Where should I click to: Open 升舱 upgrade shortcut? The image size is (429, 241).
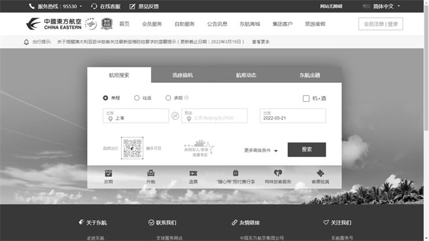151,176
